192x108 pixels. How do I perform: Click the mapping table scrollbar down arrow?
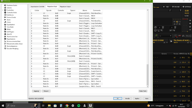coord(148,87)
